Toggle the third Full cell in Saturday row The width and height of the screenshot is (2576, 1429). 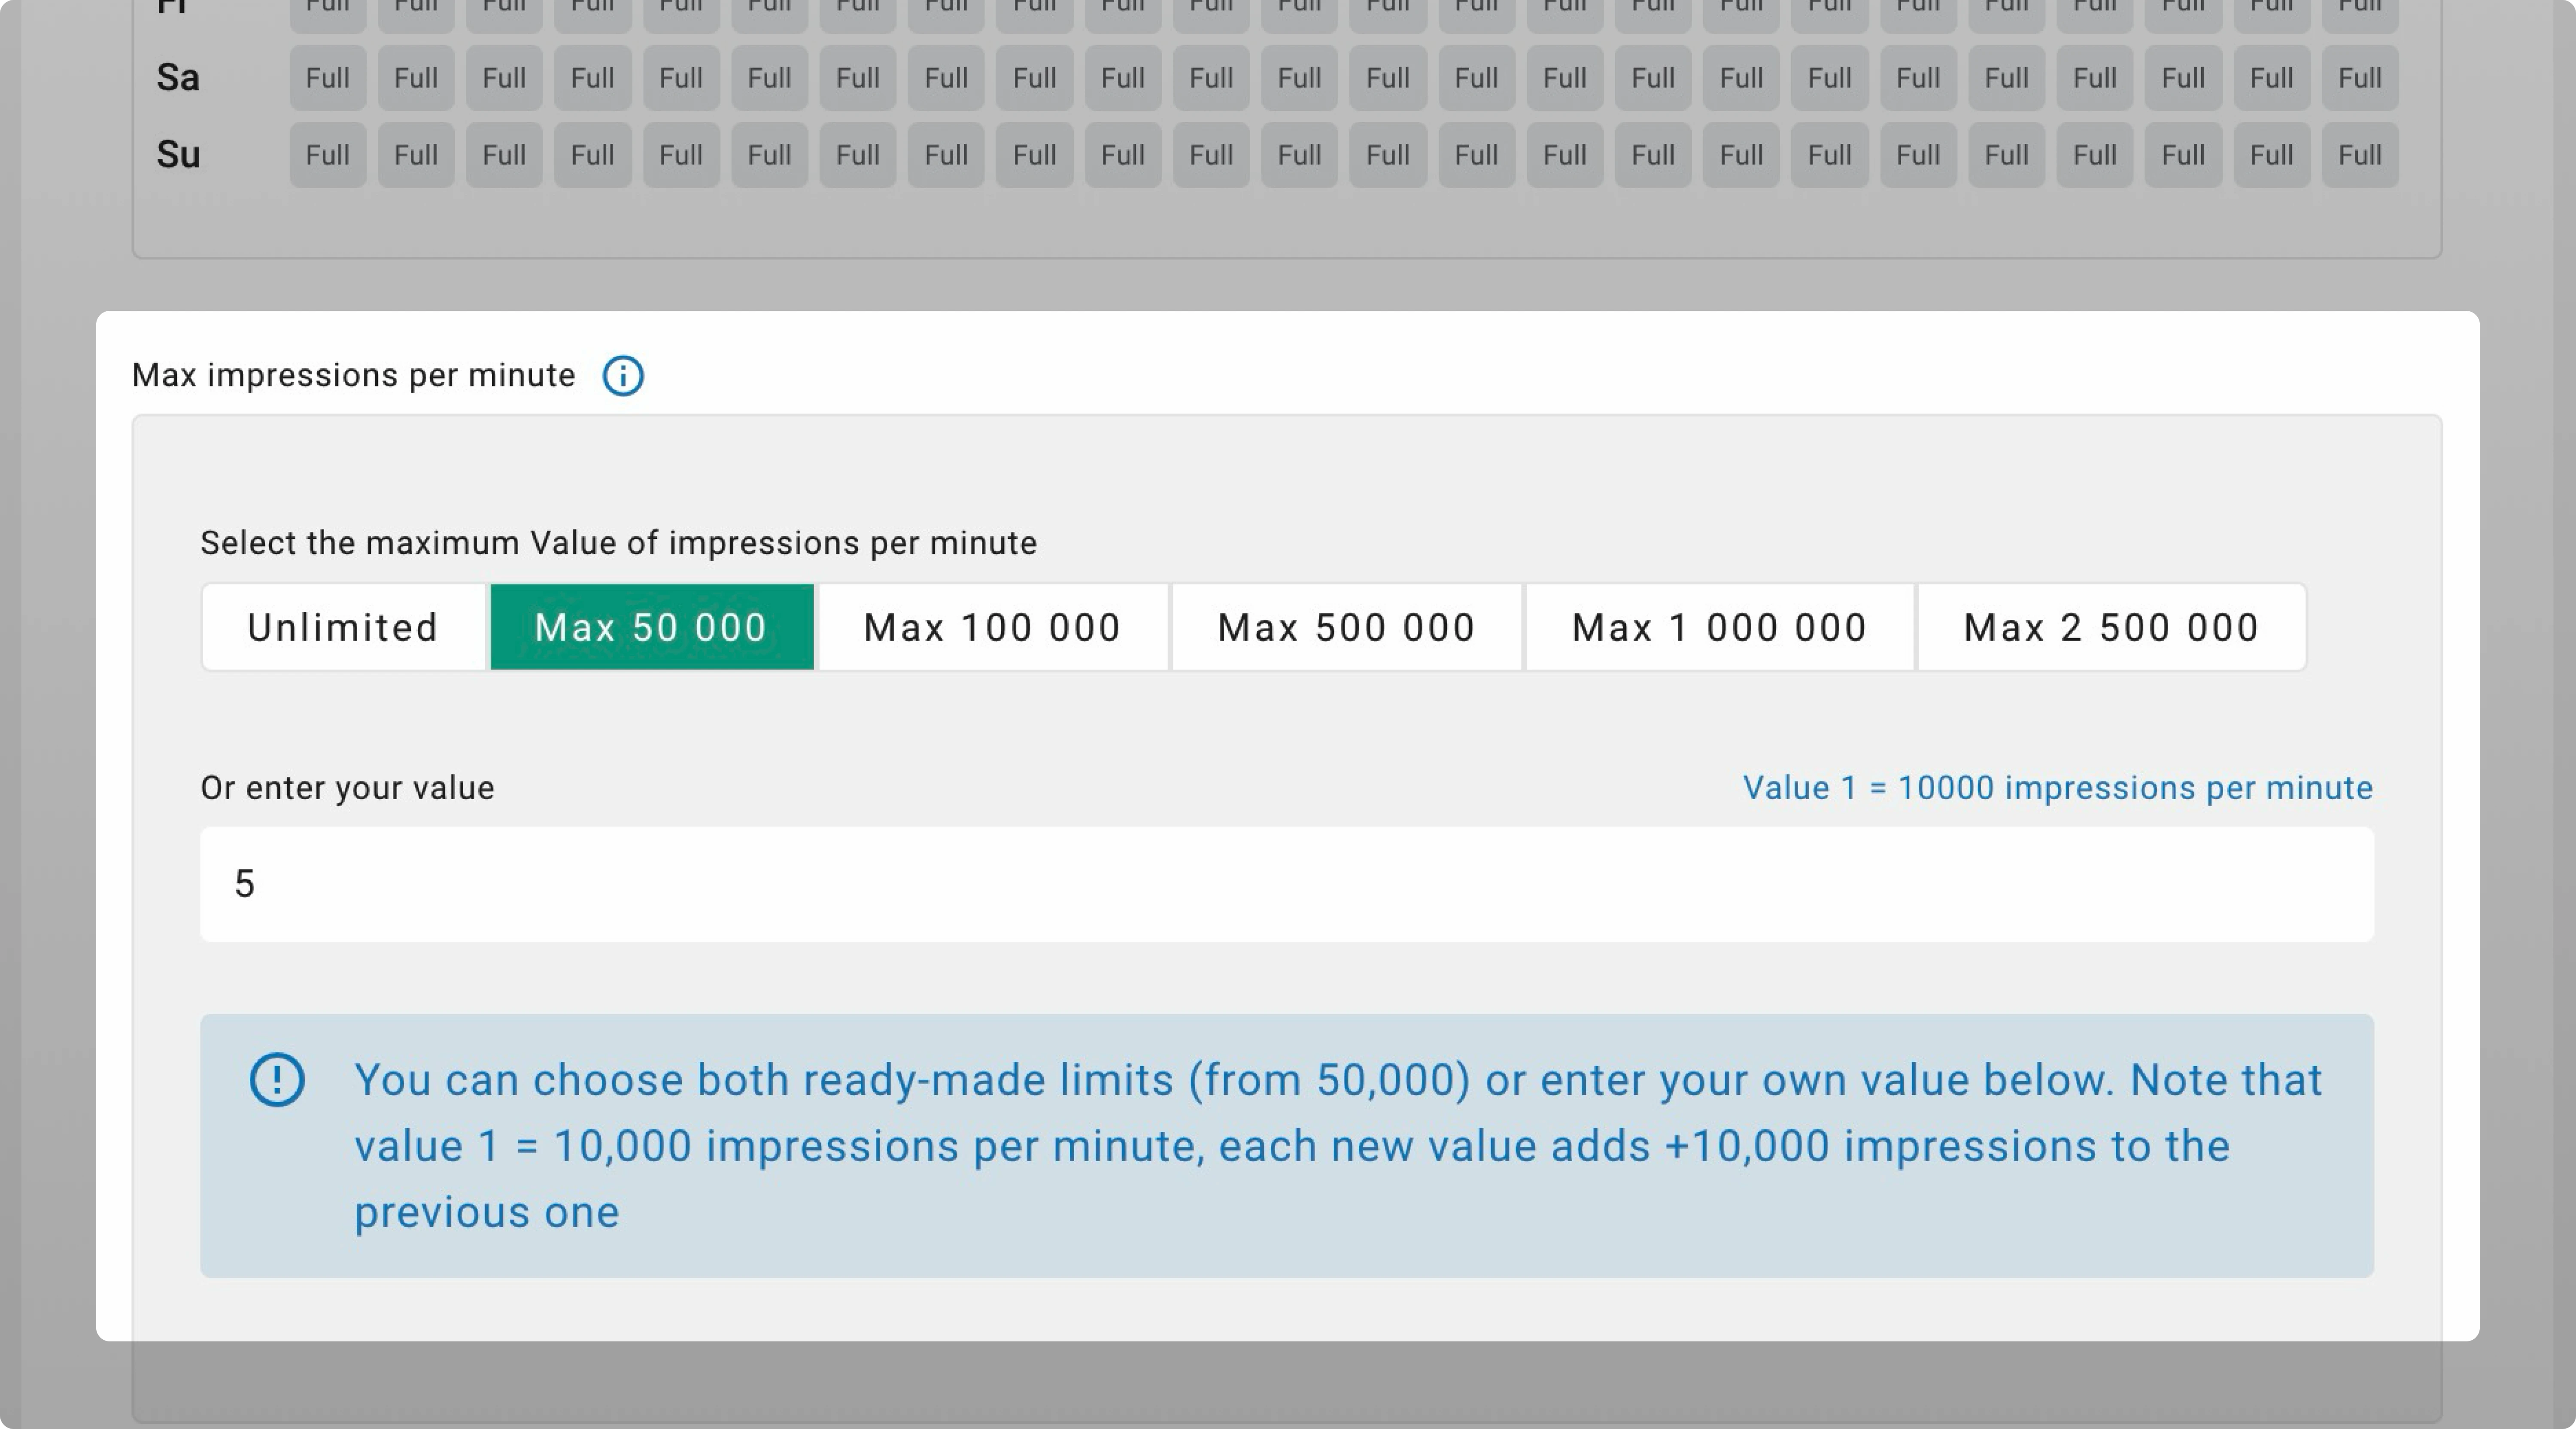(504, 78)
